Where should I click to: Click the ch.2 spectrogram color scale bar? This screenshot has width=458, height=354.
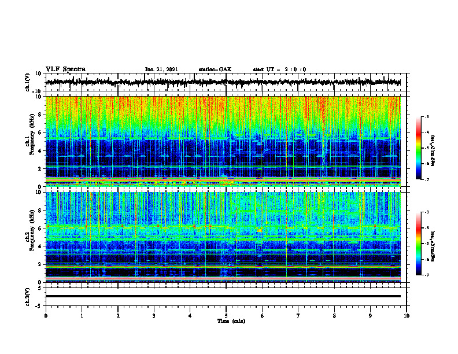pos(419,244)
